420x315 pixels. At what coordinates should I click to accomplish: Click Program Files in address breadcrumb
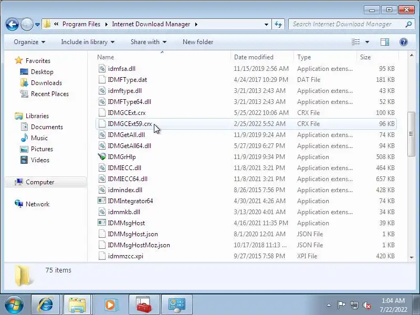point(81,24)
